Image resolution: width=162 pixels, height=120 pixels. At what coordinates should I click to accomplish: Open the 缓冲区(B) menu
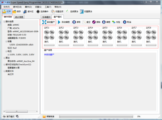17,7
